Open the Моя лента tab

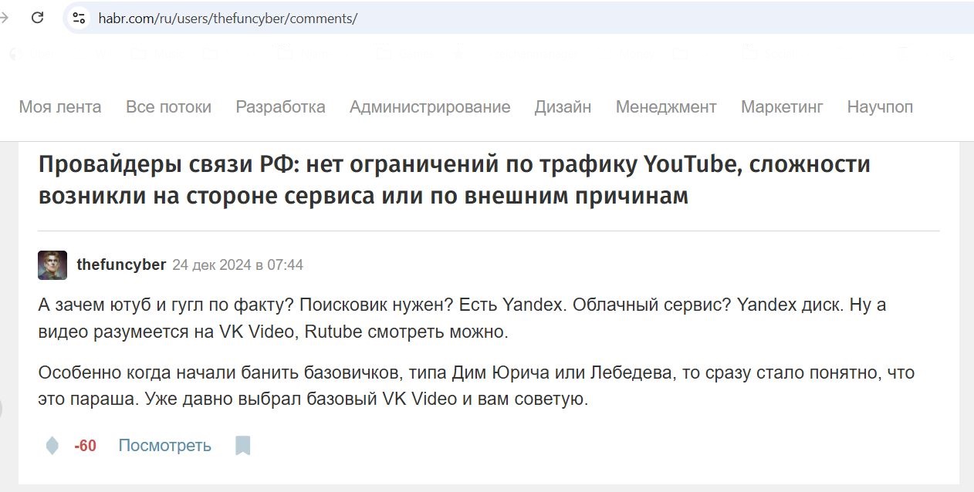(x=60, y=107)
